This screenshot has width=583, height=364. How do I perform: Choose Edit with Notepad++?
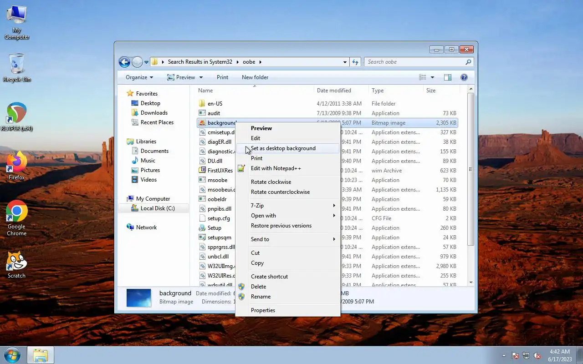pyautogui.click(x=288, y=168)
